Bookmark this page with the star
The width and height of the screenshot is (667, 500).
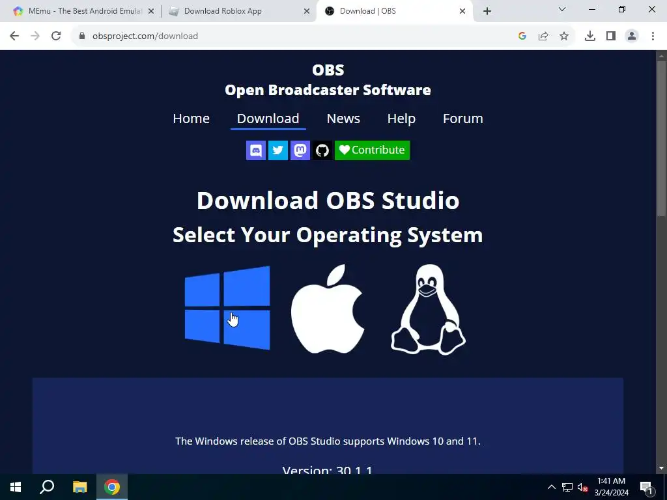564,36
